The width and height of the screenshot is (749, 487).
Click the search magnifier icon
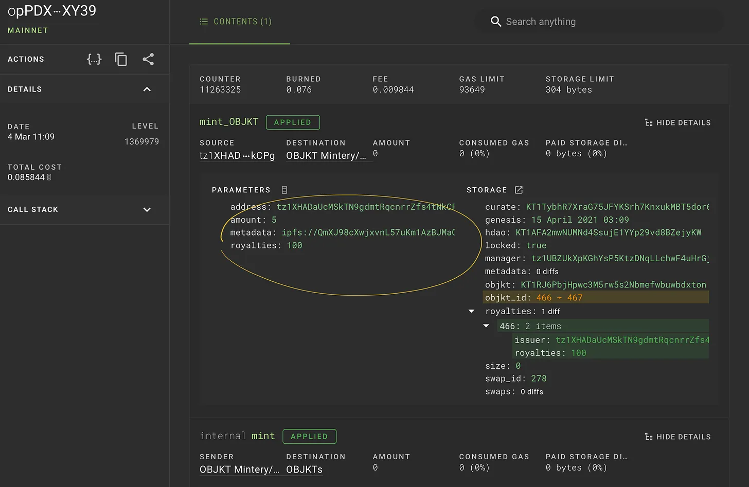pos(496,22)
